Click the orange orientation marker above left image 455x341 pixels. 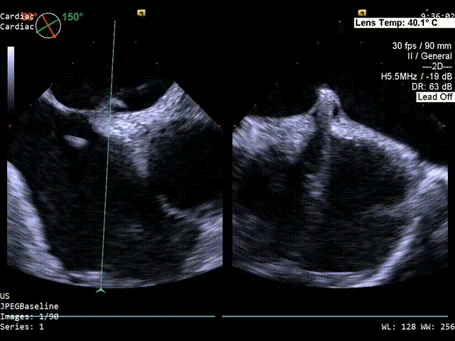pyautogui.click(x=142, y=12)
